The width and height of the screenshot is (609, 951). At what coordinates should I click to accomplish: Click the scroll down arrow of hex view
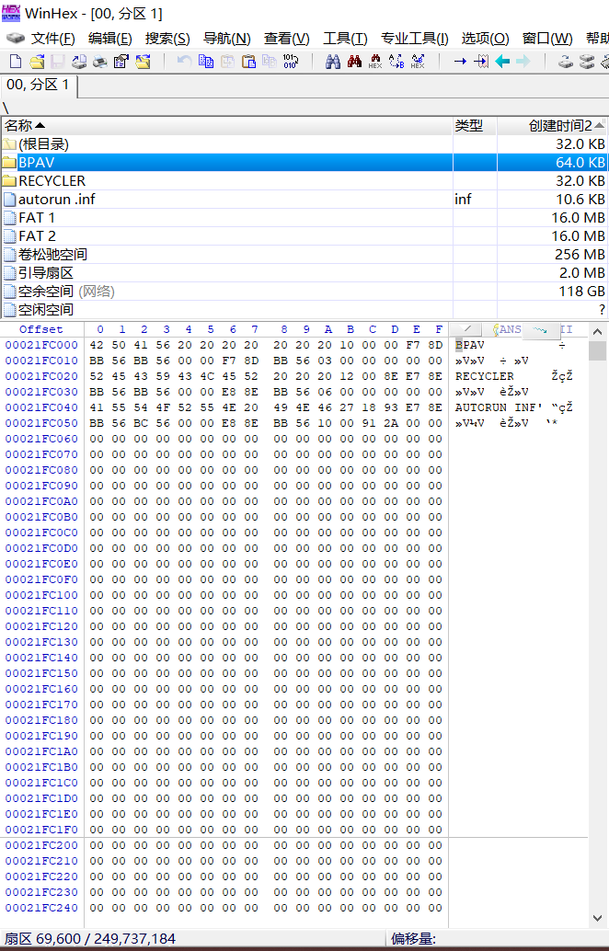(597, 918)
